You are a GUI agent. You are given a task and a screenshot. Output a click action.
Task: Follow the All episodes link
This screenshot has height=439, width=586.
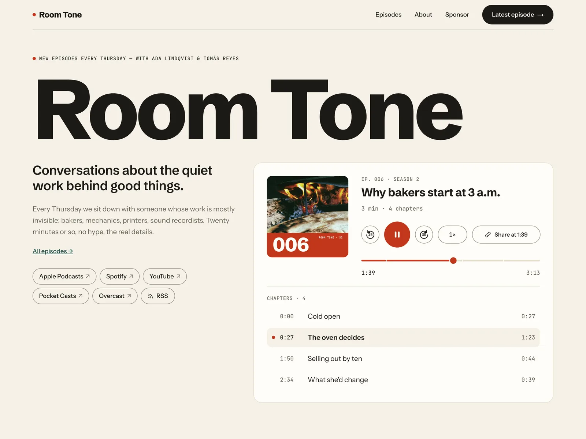pyautogui.click(x=53, y=251)
